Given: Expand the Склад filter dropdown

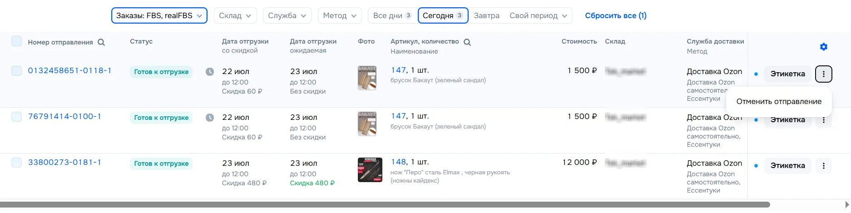Looking at the screenshot, I should 235,15.
